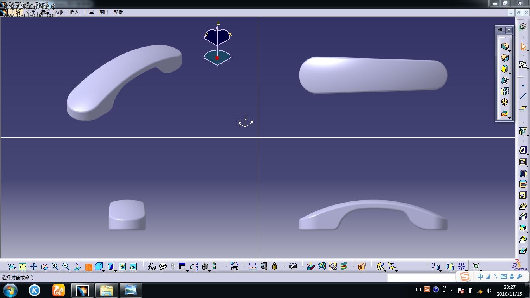Viewport: 530px width, 298px height.
Task: Click the Capture camera icon
Action: coord(293,267)
